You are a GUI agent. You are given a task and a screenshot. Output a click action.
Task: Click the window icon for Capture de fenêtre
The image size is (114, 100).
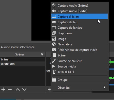click(54, 28)
